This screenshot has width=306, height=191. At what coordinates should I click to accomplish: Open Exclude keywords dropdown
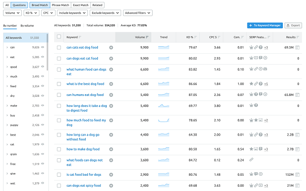pos(105,13)
